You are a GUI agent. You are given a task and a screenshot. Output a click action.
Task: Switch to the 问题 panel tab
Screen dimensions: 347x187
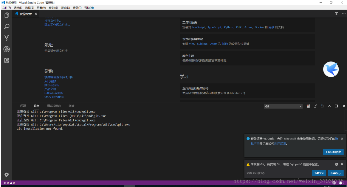pyautogui.click(x=23, y=106)
